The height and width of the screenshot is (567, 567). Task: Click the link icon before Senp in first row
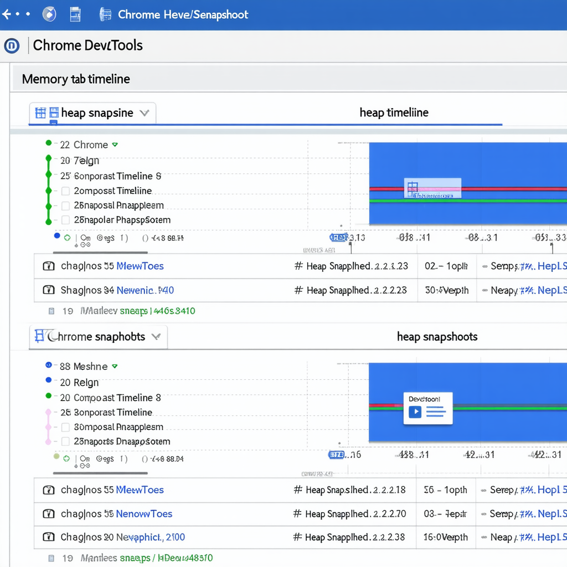click(x=485, y=266)
